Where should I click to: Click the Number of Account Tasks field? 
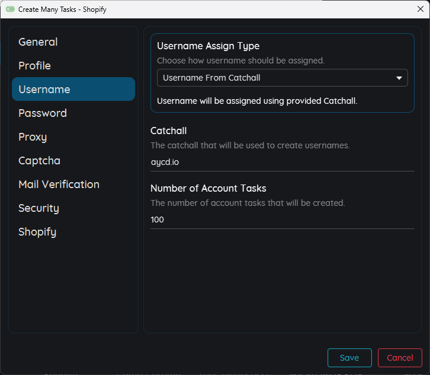click(x=282, y=220)
